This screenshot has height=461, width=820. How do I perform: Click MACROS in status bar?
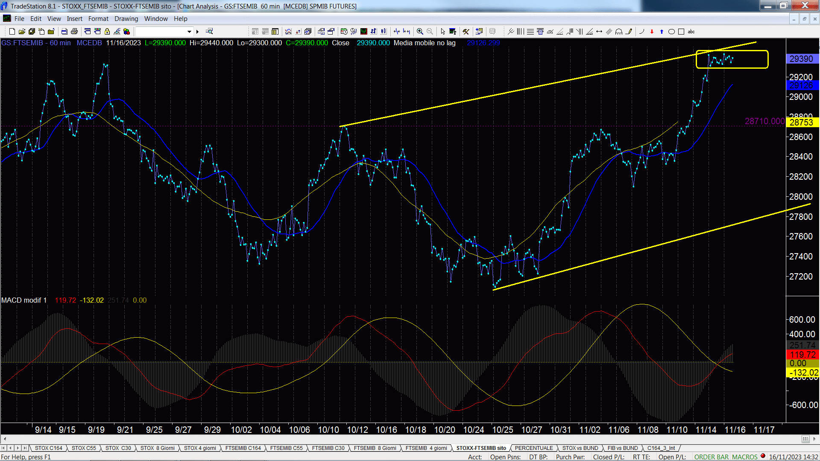[745, 457]
